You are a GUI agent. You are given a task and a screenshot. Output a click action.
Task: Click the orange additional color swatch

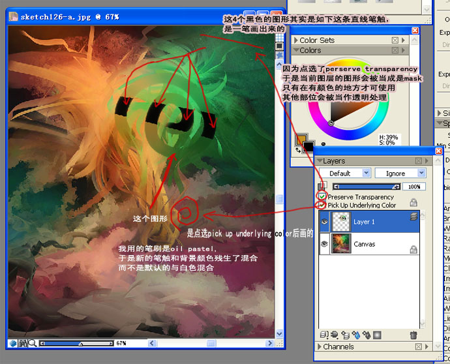[300, 139]
